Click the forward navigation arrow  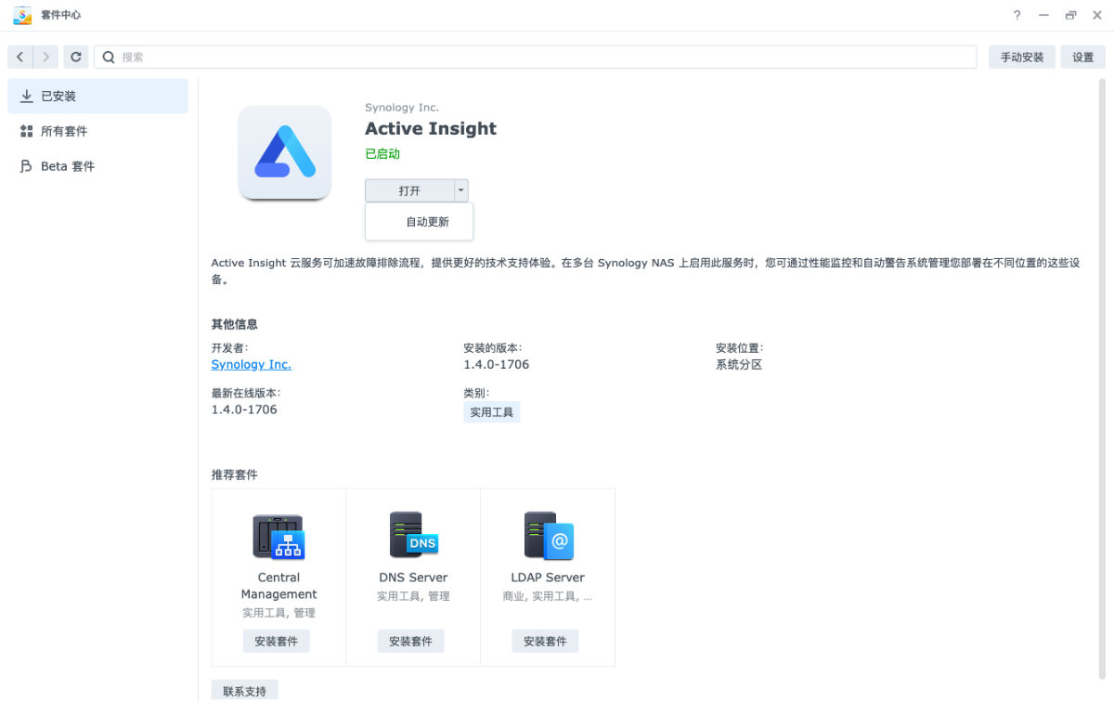pos(45,57)
